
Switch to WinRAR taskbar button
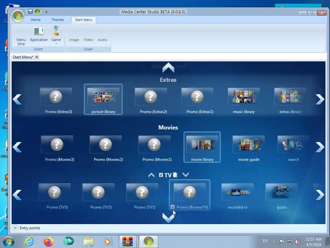tap(128, 242)
